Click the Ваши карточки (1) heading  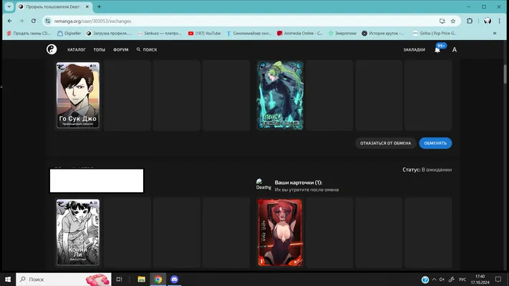click(x=299, y=182)
